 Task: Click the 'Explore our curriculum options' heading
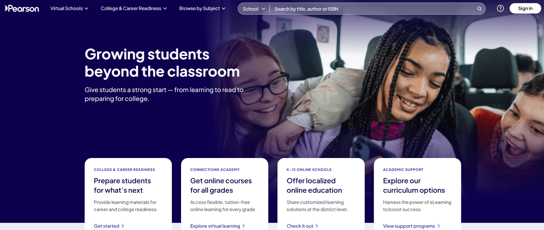coord(414,186)
